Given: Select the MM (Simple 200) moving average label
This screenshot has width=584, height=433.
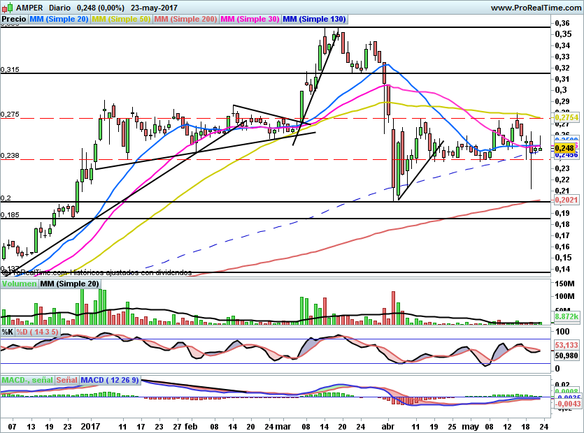Looking at the screenshot, I should click(x=186, y=20).
